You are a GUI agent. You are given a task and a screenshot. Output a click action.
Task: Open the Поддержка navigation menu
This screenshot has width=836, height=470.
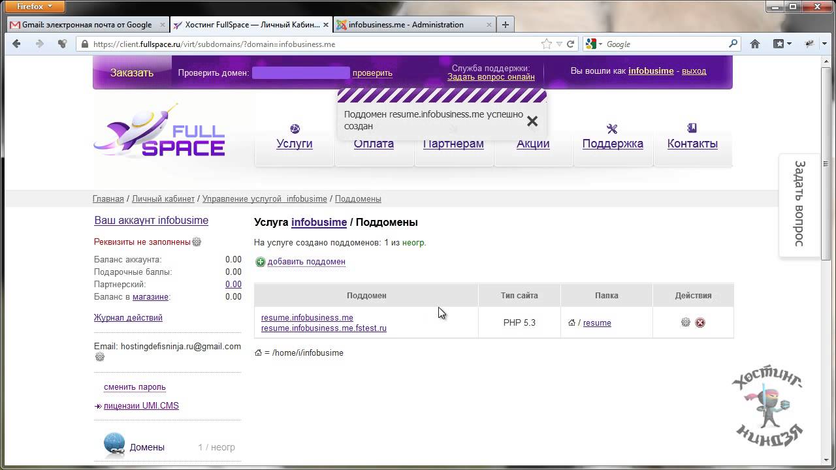pos(613,144)
